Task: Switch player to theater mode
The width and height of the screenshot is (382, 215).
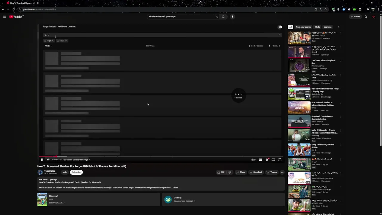Action: (x=273, y=160)
